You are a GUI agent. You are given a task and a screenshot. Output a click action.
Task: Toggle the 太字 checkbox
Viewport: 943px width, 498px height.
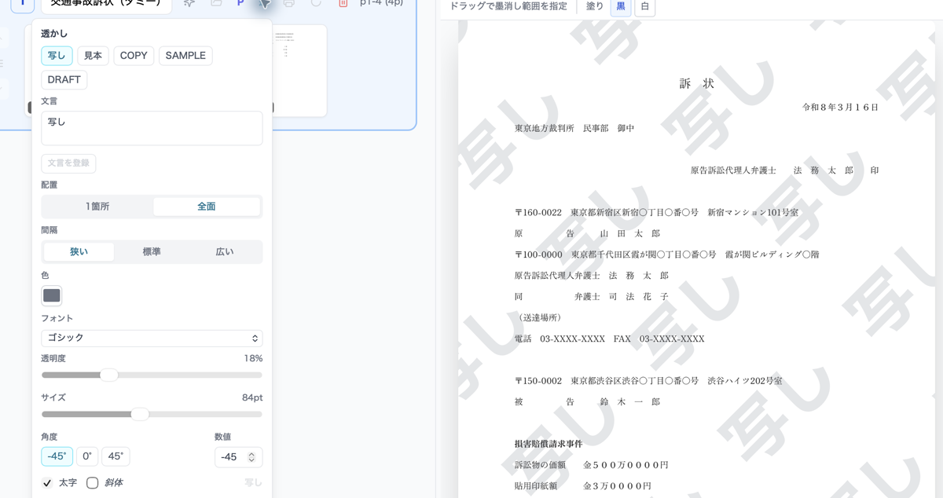[x=47, y=483]
